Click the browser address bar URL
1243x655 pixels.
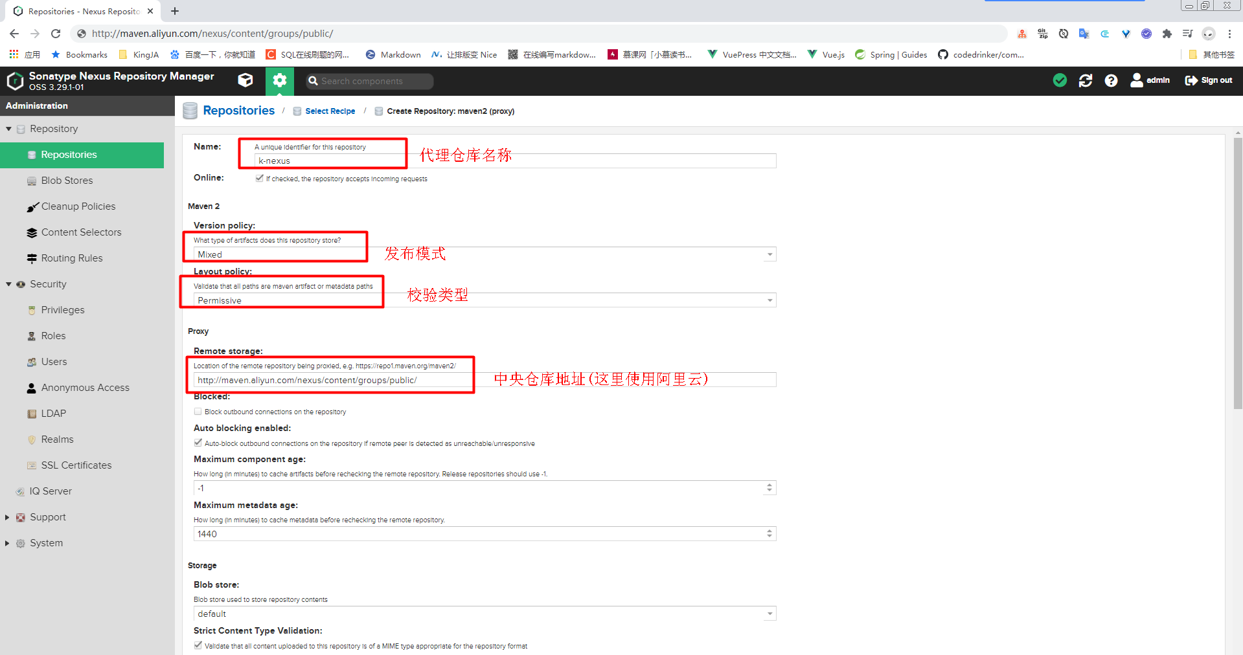click(x=212, y=34)
